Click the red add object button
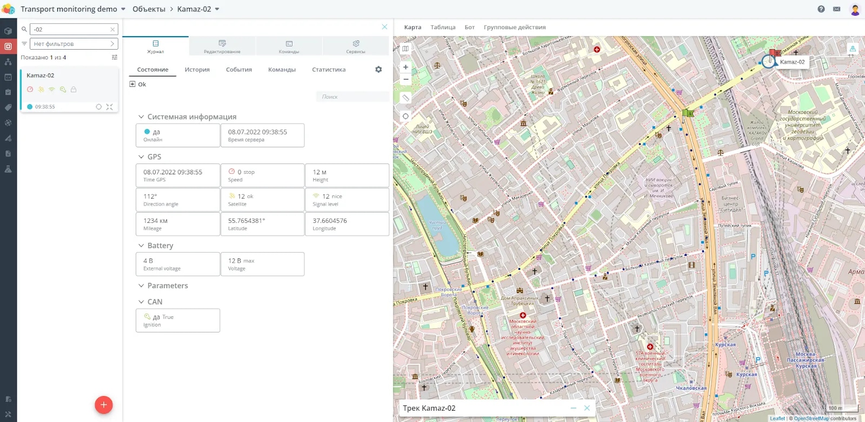This screenshot has width=865, height=422. [x=104, y=405]
